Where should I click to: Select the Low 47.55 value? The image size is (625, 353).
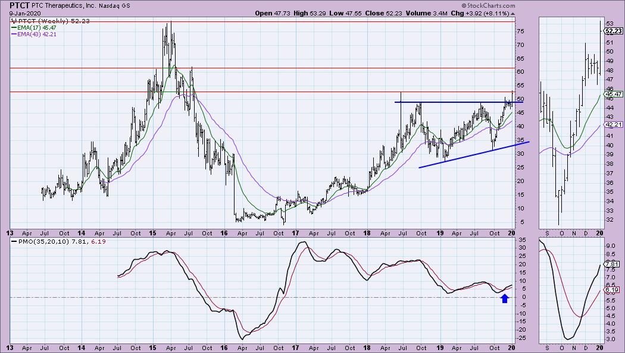(346, 13)
